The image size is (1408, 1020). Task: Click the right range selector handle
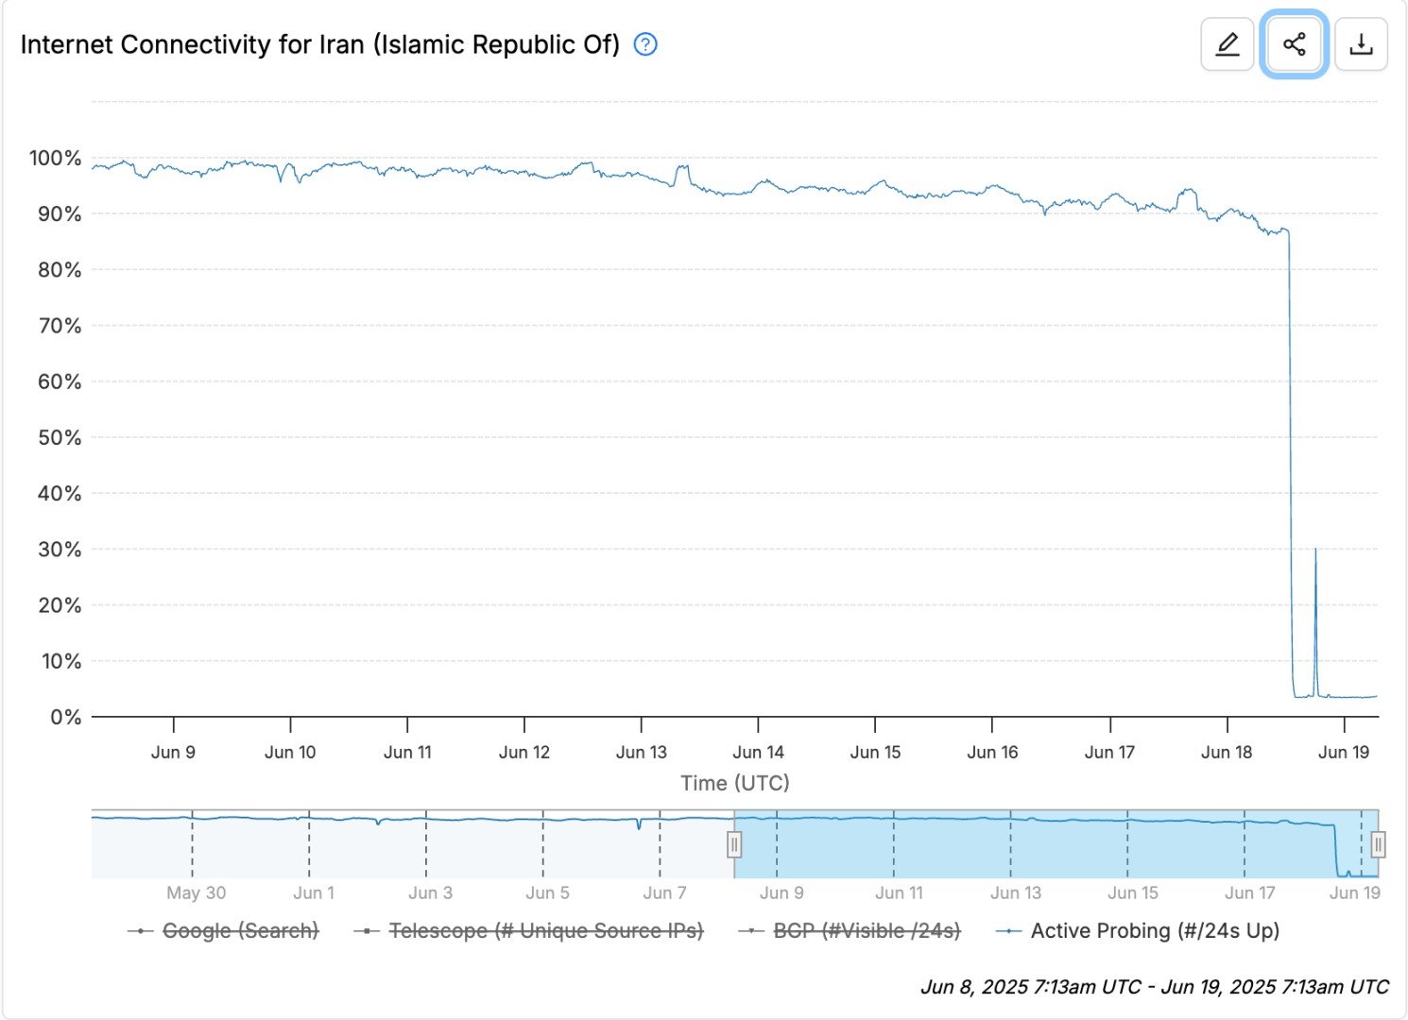click(1379, 843)
